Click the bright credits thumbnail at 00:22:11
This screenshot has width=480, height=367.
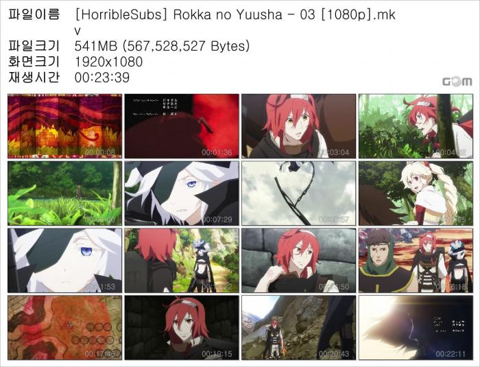[x=416, y=327]
